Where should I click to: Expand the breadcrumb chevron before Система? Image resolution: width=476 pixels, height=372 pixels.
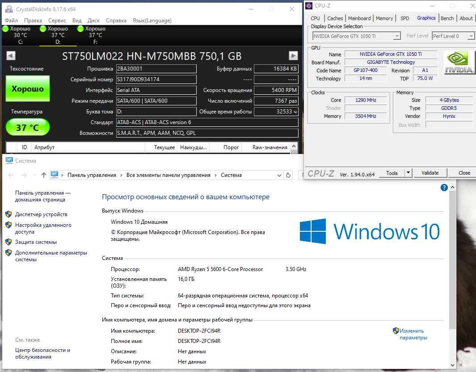coord(216,175)
